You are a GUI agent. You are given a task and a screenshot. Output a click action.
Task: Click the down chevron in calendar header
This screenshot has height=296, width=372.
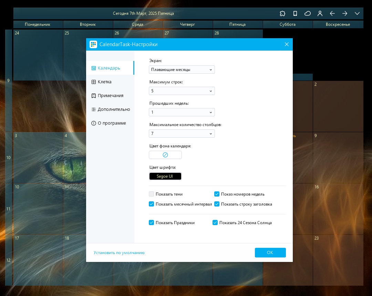(357, 13)
